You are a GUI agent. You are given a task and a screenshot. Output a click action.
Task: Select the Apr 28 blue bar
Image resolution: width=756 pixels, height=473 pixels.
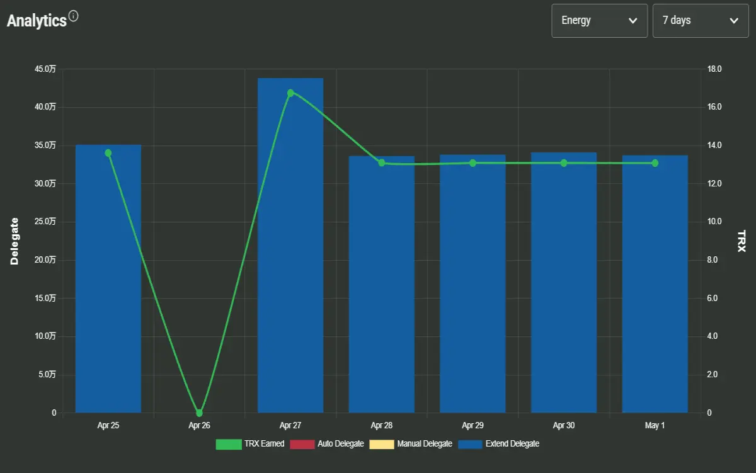pos(382,285)
